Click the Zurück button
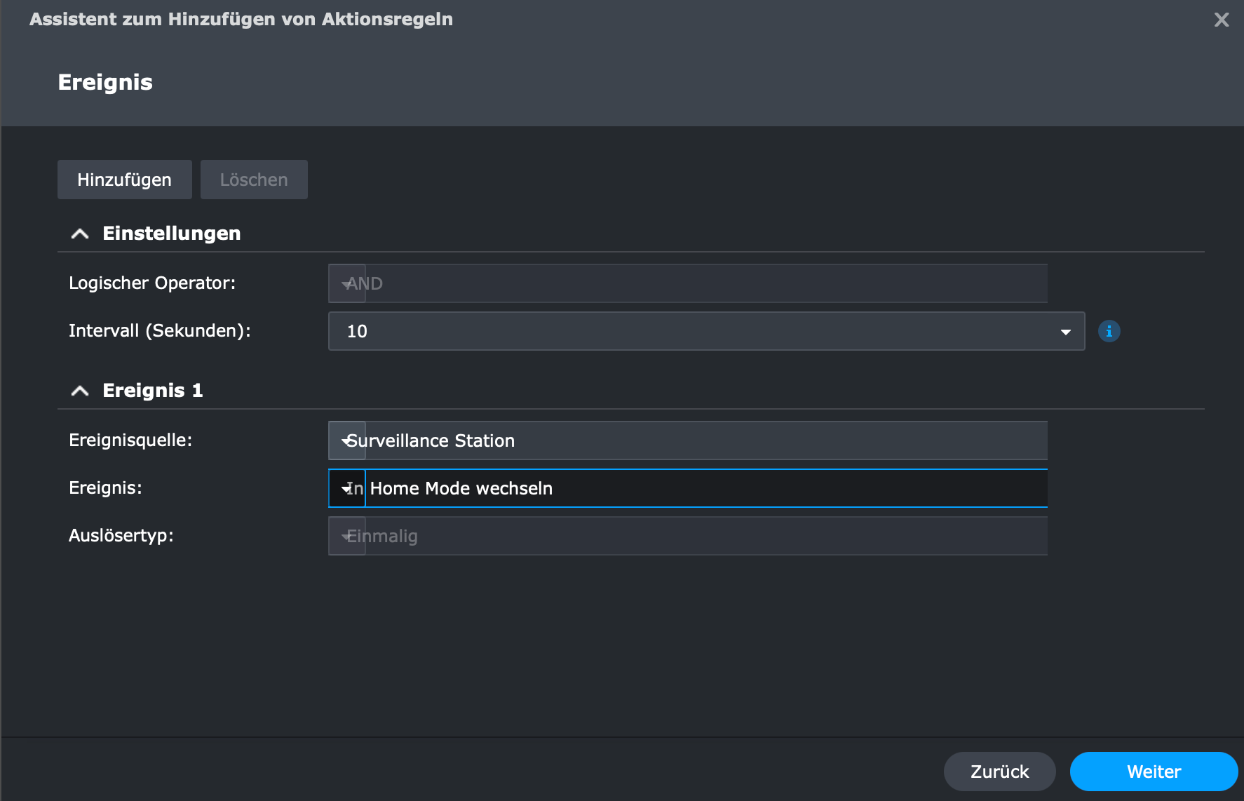1244x801 pixels. (999, 772)
